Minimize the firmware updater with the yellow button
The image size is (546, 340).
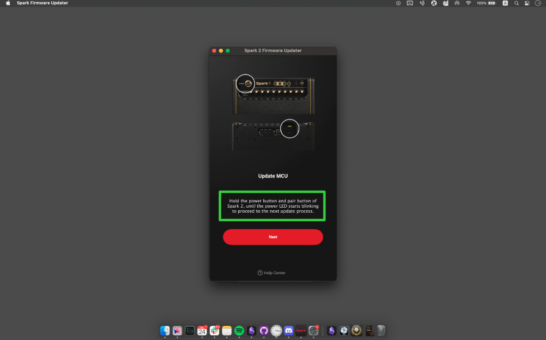coord(220,51)
